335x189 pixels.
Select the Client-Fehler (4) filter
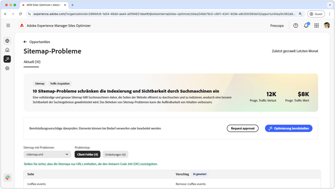pos(88,154)
